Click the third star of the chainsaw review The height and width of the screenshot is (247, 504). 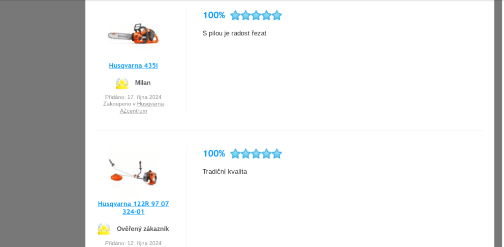pyautogui.click(x=256, y=15)
